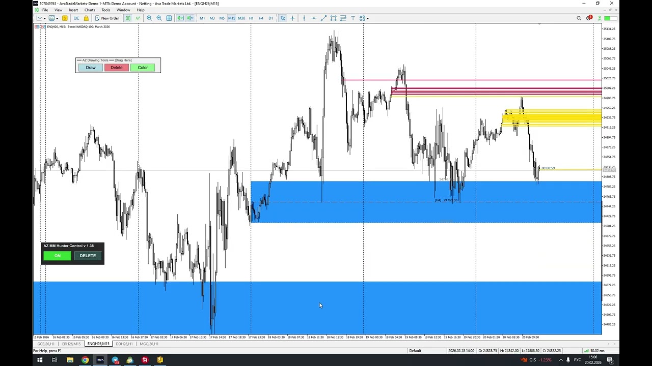652x366 pixels.
Task: Select the rectangle shape drawing tool
Action: click(x=333, y=18)
